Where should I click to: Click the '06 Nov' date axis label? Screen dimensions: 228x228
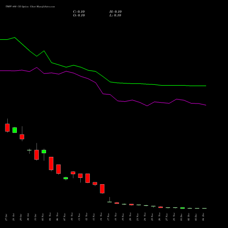[57, 217]
